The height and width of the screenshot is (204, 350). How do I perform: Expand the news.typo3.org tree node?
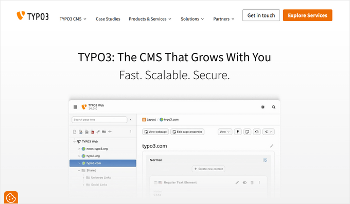[x=79, y=149]
